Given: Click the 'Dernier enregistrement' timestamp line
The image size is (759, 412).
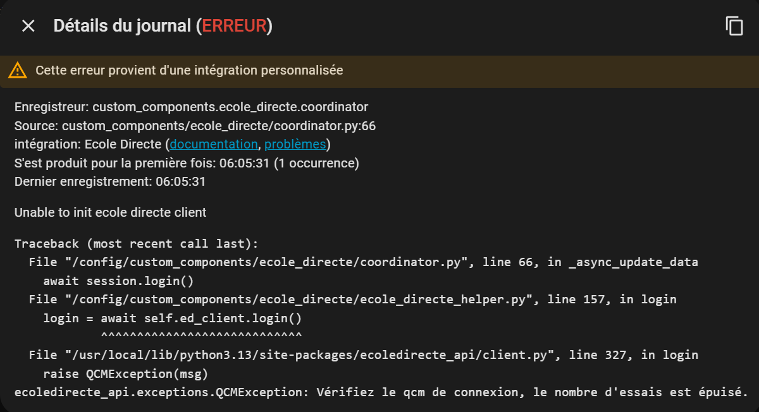Looking at the screenshot, I should coord(110,181).
